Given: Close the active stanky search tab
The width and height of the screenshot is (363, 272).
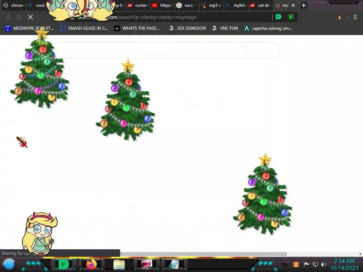Looking at the screenshot, I should (x=293, y=5).
